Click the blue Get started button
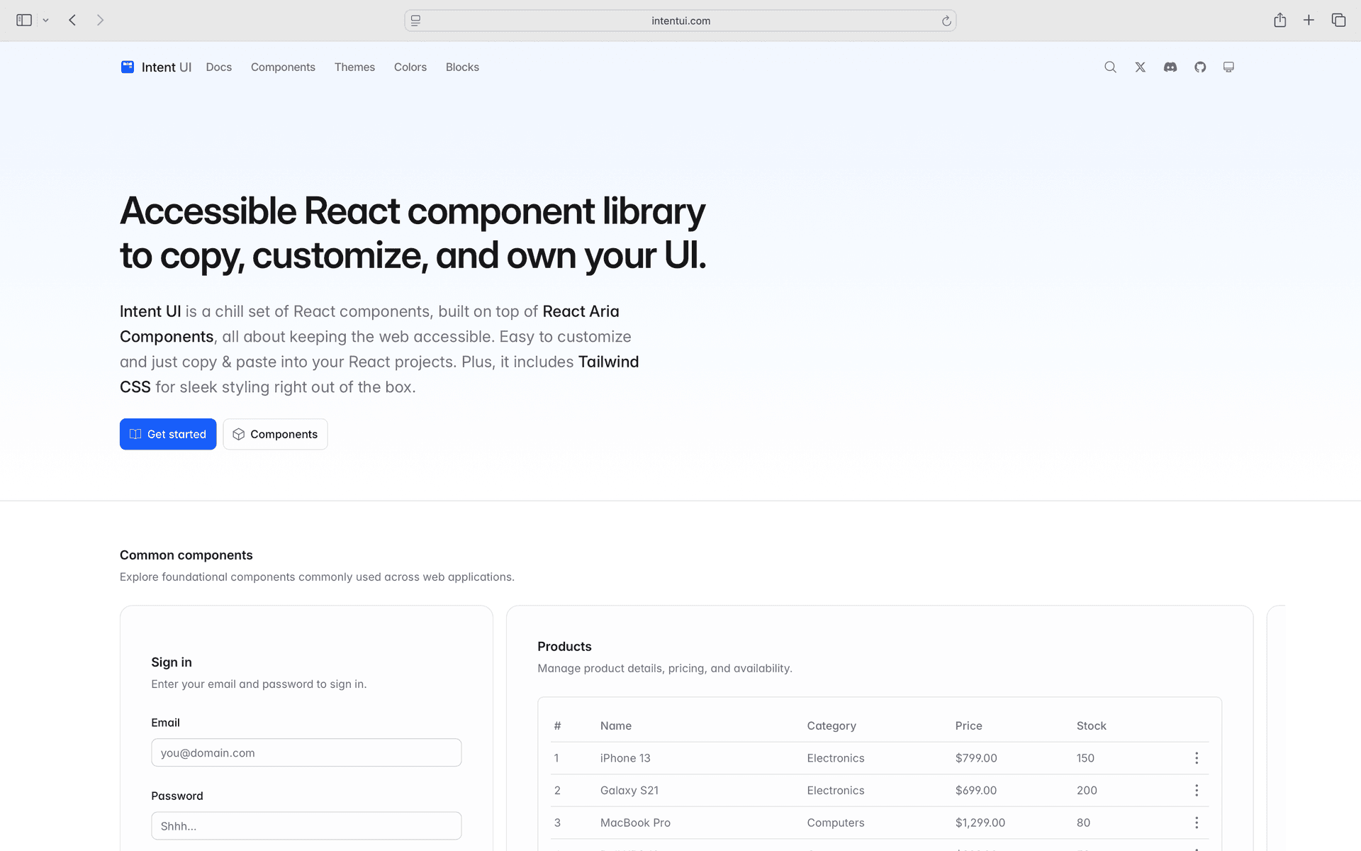The height and width of the screenshot is (851, 1361). pyautogui.click(x=168, y=434)
